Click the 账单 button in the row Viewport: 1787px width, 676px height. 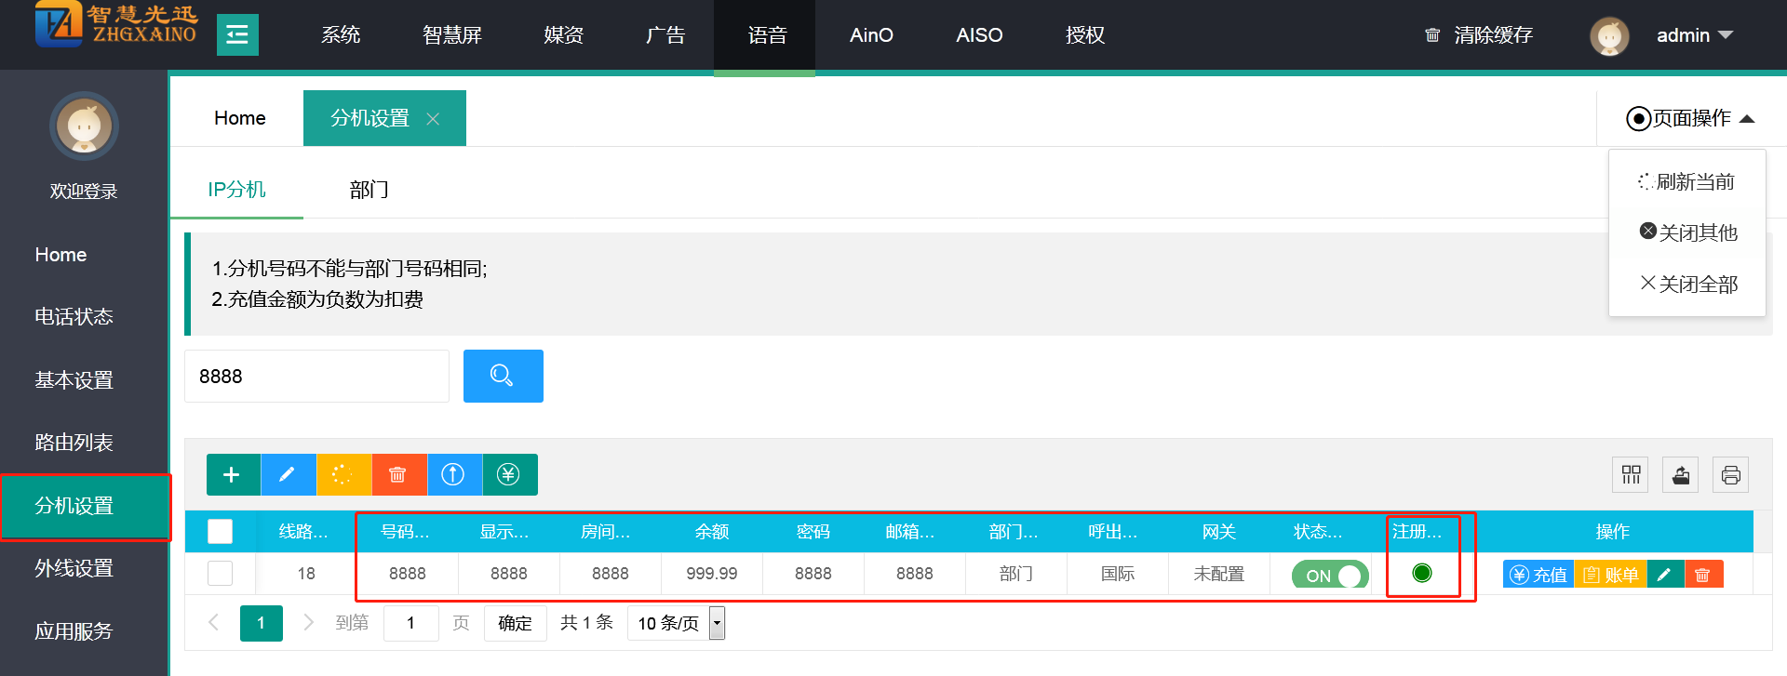(x=1611, y=575)
